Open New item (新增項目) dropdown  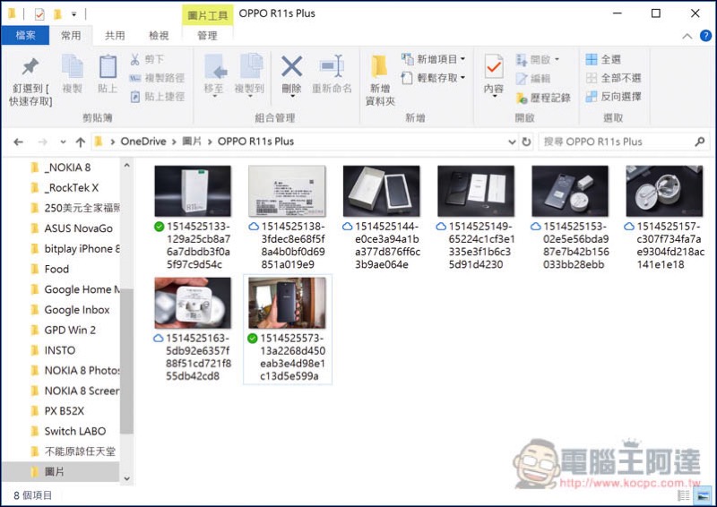coord(433,59)
